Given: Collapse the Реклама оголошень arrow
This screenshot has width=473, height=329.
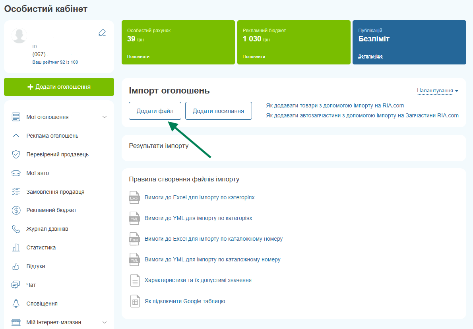Looking at the screenshot, I should (x=16, y=136).
